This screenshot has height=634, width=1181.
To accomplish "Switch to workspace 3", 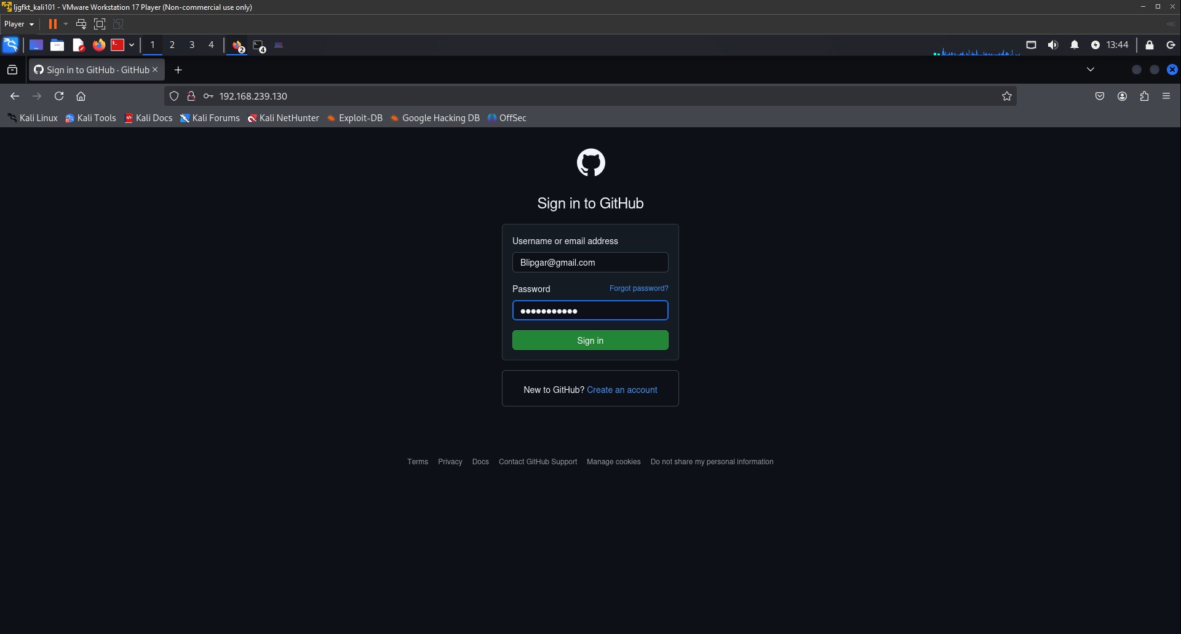I will (192, 45).
